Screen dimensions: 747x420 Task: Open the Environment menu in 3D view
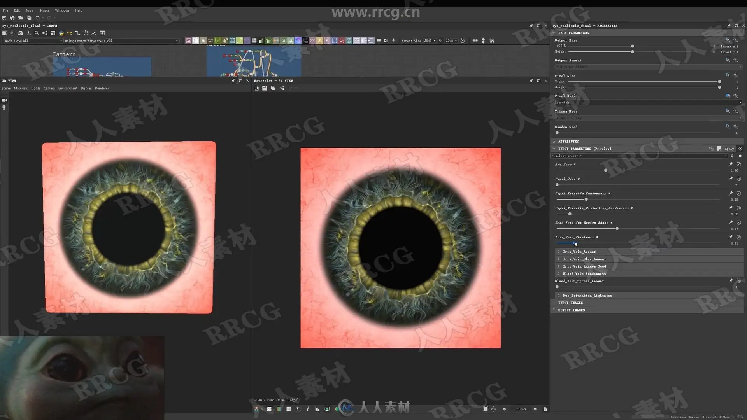click(68, 88)
